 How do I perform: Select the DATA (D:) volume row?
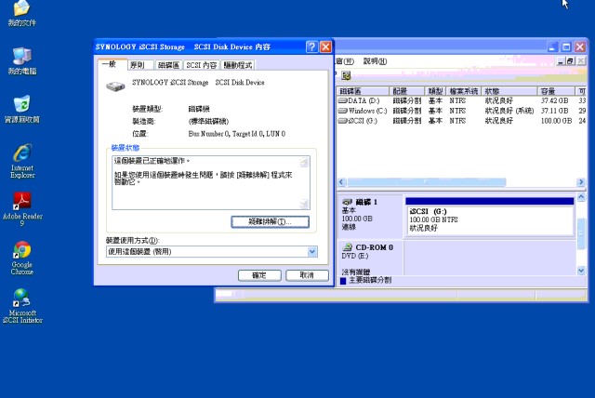(461, 100)
